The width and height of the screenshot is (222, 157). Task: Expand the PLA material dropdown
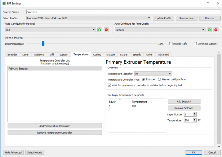click(x=94, y=30)
